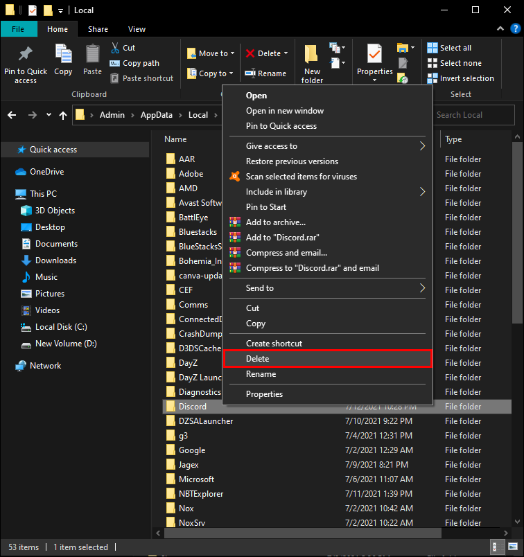Click the New folder icon

311,54
